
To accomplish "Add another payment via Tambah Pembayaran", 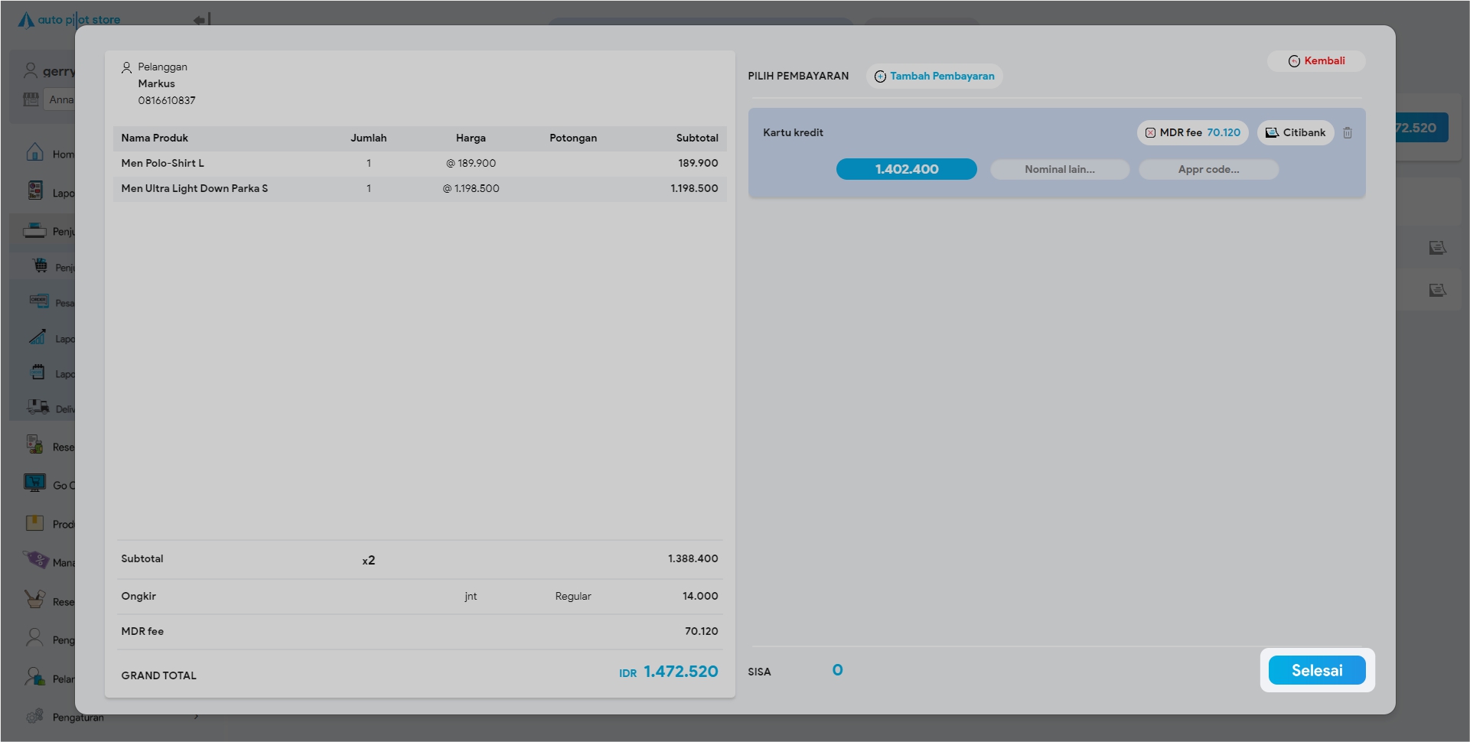I will (x=934, y=76).
